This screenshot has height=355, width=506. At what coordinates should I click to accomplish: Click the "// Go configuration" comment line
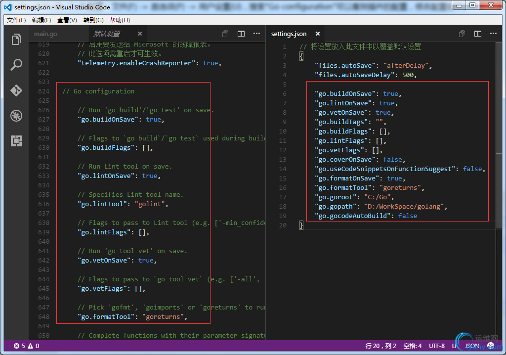98,91
